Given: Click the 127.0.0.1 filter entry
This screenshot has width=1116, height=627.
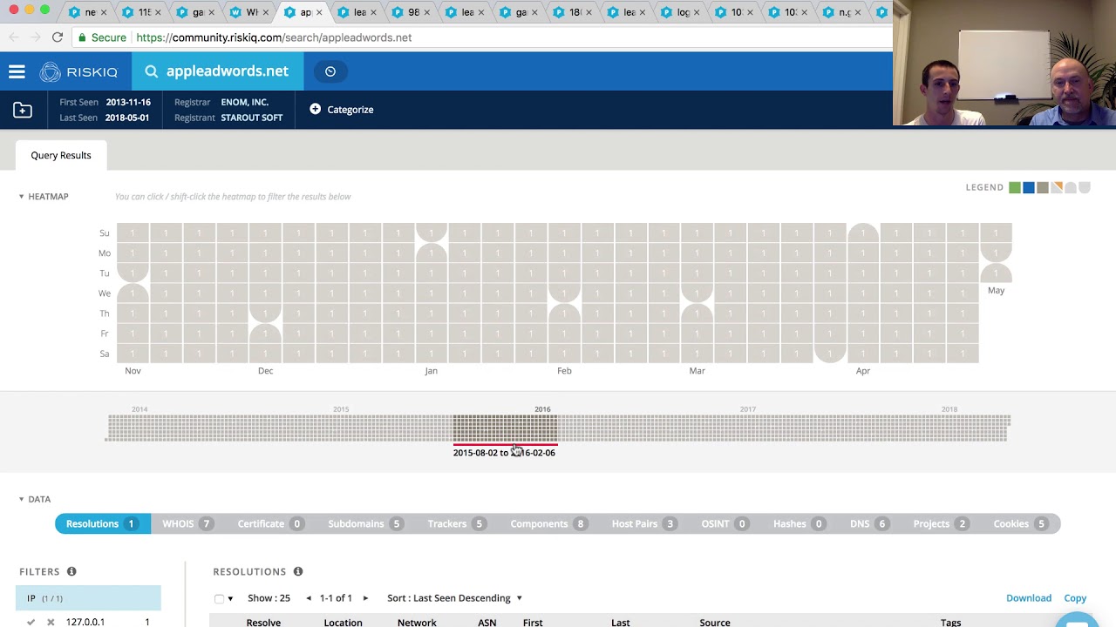Looking at the screenshot, I should tap(85, 622).
